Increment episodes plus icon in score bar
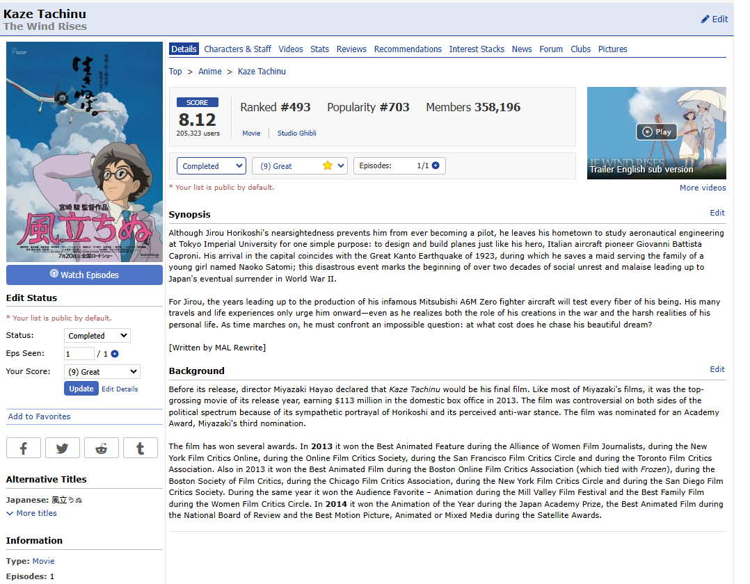This screenshot has height=584, width=750. [x=436, y=165]
